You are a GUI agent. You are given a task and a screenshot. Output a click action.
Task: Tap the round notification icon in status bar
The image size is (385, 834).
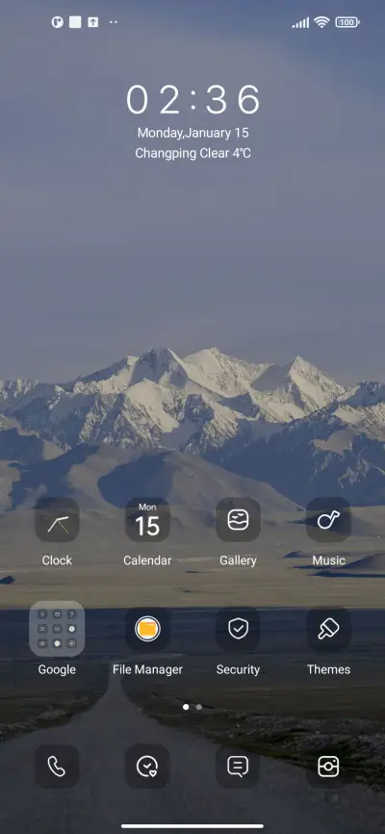point(57,22)
